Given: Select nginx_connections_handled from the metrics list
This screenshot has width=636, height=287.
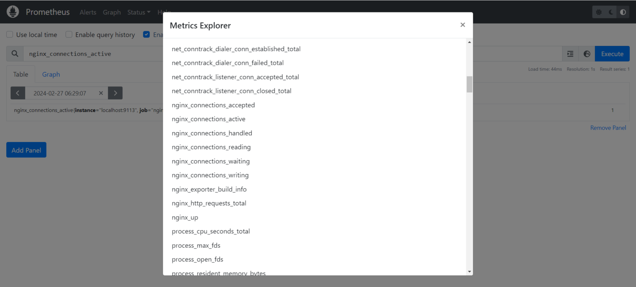Looking at the screenshot, I should [212, 133].
